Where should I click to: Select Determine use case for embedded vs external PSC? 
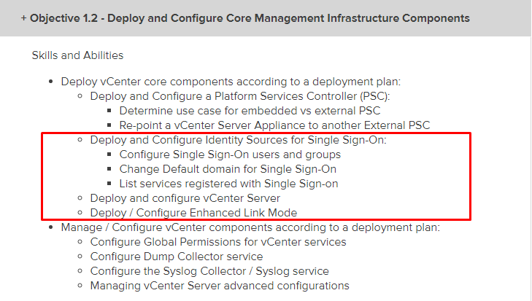click(250, 111)
